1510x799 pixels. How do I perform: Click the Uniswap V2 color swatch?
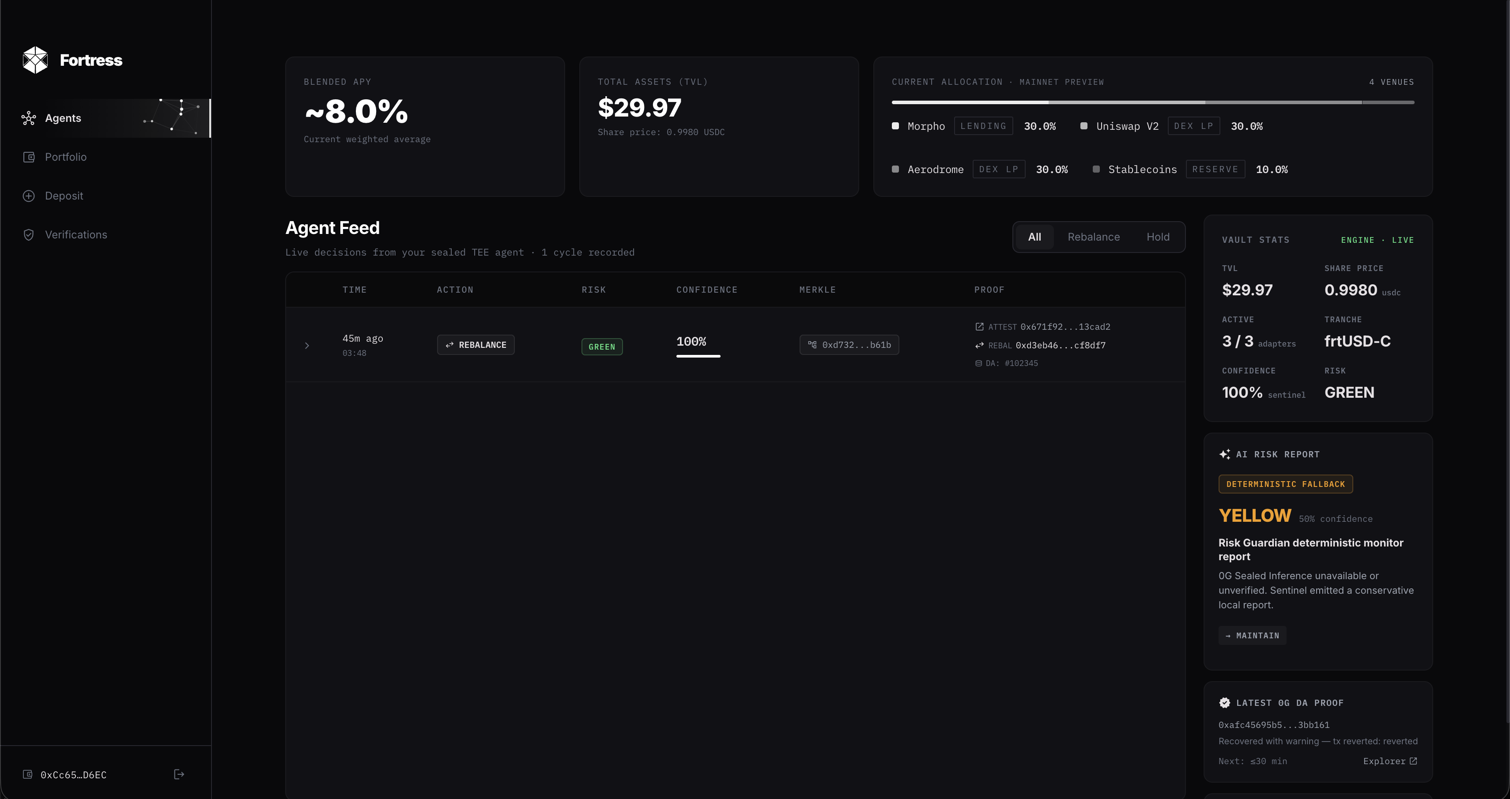tap(1084, 126)
